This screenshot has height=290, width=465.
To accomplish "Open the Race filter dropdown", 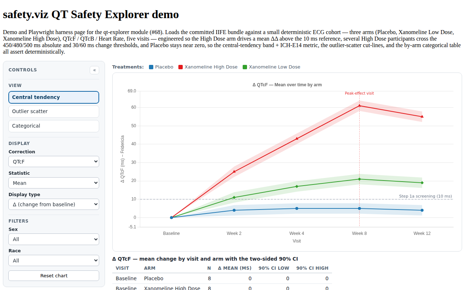I will (54, 261).
